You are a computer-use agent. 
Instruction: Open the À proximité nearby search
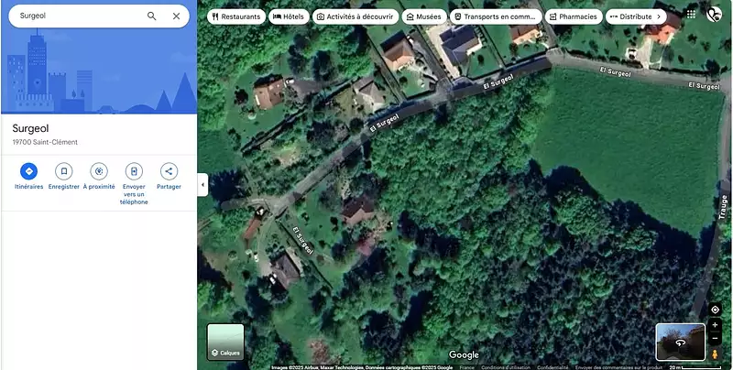(x=99, y=171)
